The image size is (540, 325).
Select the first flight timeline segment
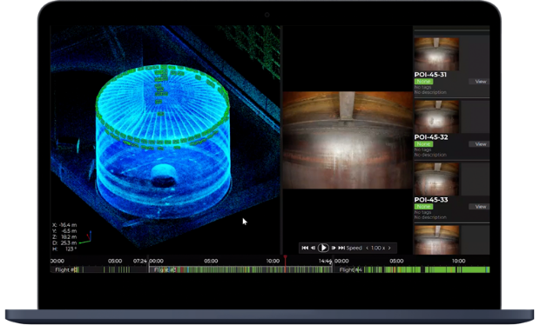(x=99, y=269)
